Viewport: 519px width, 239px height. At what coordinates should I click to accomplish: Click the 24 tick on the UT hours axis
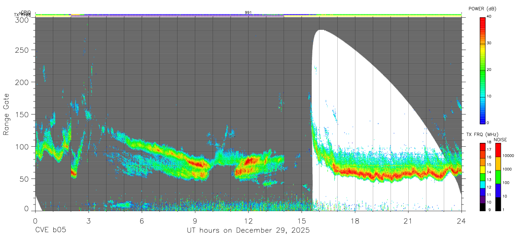[462, 221]
